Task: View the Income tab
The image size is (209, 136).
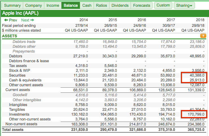Action: pyautogui.click(x=53, y=5)
